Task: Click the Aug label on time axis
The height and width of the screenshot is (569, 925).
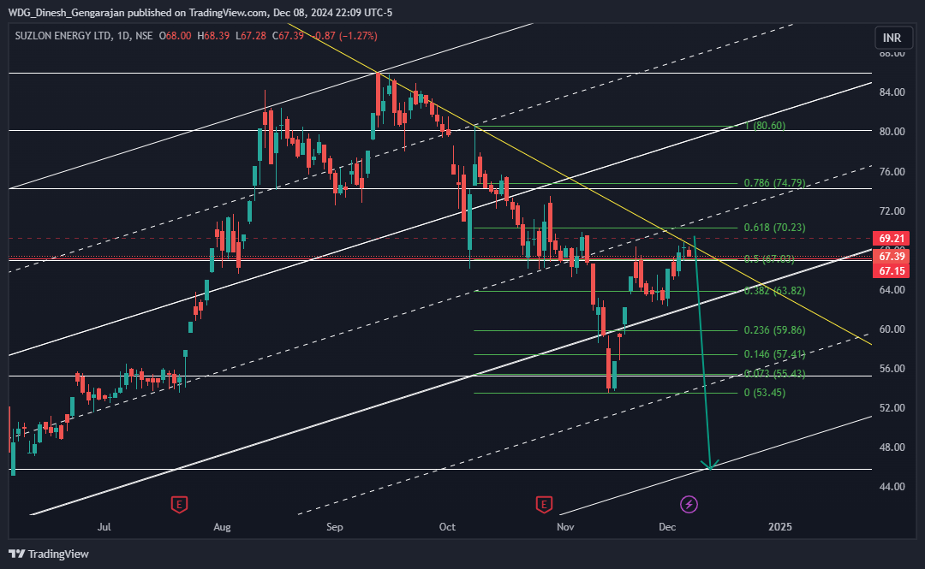Action: click(222, 526)
